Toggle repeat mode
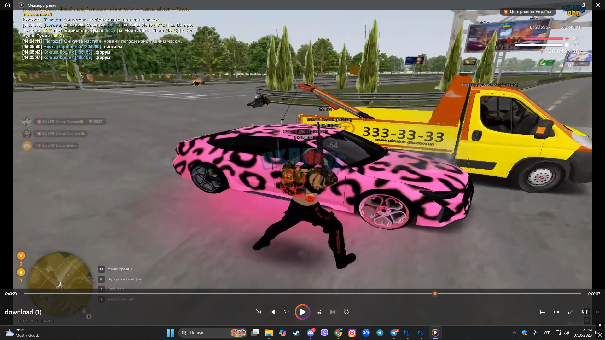Image resolution: width=605 pixels, height=340 pixels. tap(346, 312)
